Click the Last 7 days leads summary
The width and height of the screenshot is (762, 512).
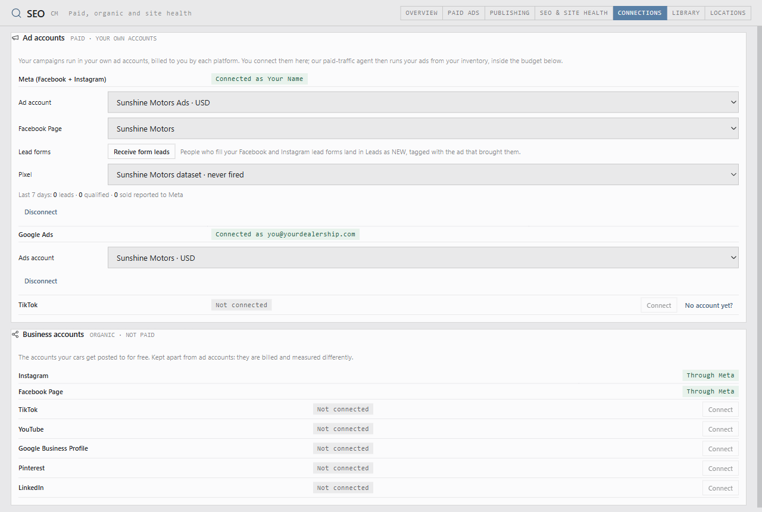101,195
